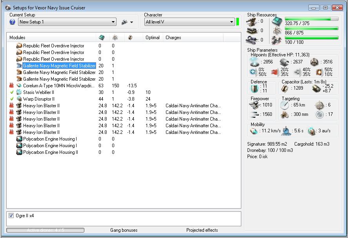Click the Active drones progress bar

point(45,230)
